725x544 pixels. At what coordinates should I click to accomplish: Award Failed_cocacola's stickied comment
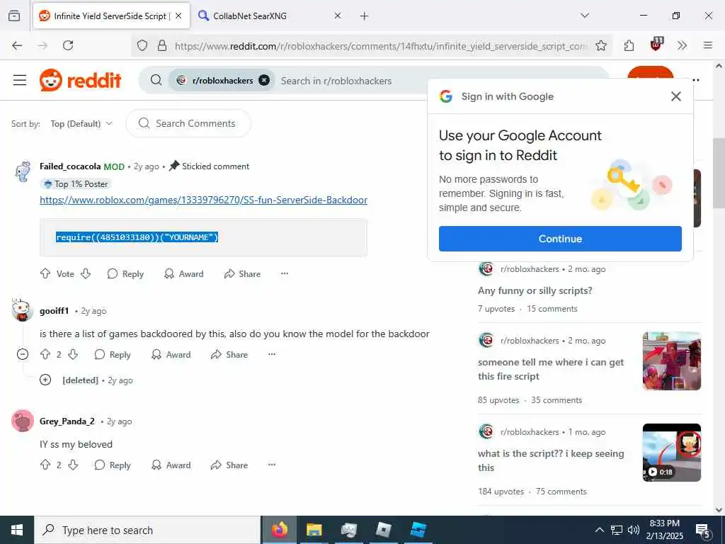pos(183,273)
